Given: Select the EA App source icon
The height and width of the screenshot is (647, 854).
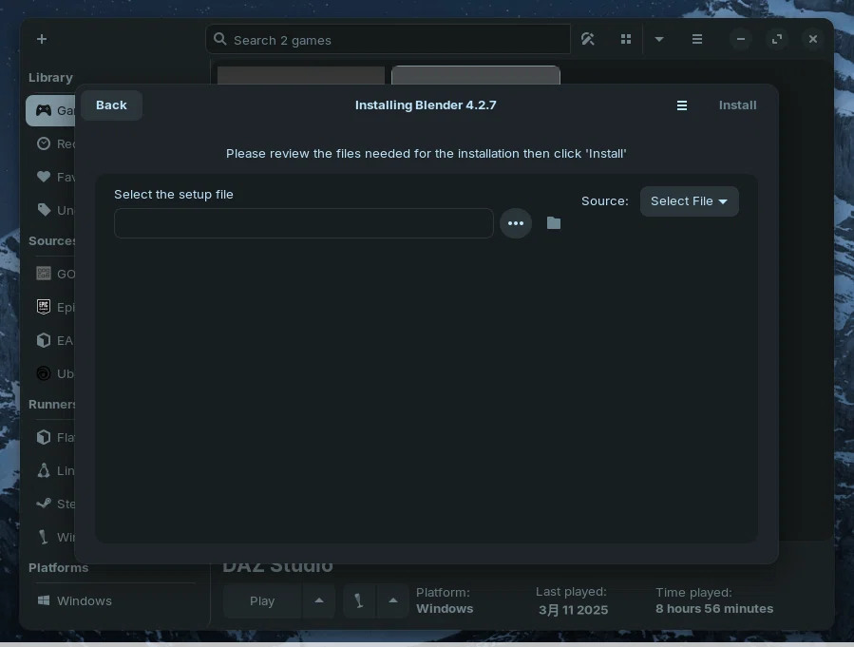Looking at the screenshot, I should click(44, 340).
